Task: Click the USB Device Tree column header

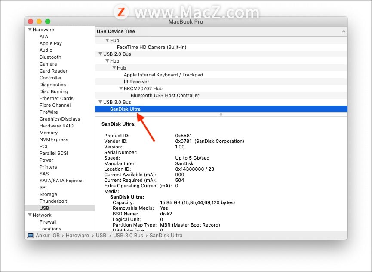Action: (221, 31)
